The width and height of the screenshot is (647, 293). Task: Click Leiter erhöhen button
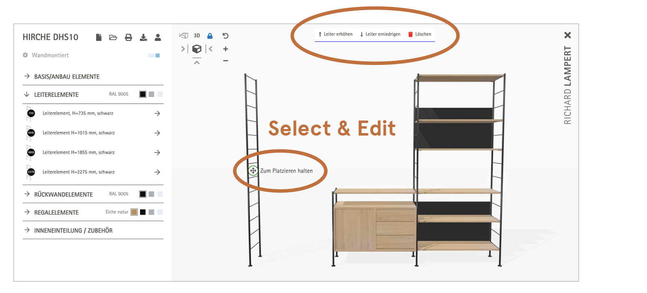(x=336, y=34)
